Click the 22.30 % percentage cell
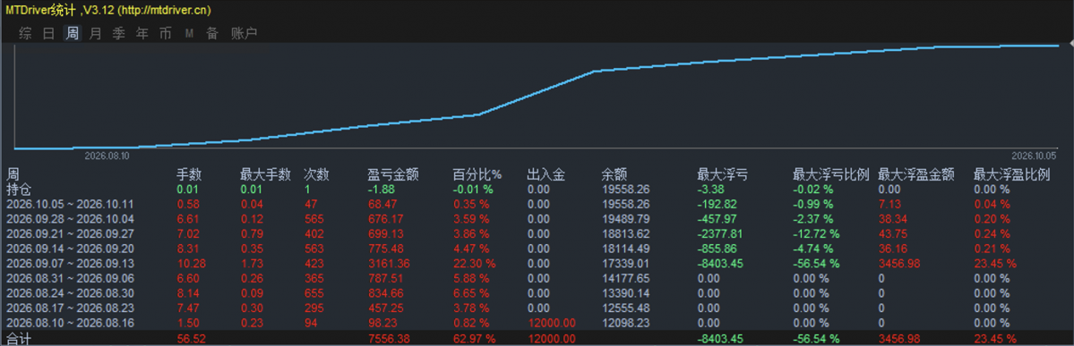1074x346 pixels. click(x=473, y=263)
